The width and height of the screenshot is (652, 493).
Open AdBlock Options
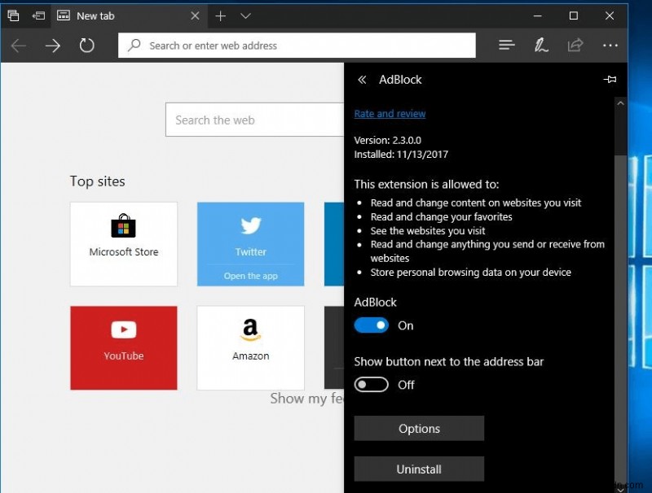[419, 428]
